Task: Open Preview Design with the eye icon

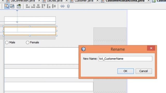Action: [19, 6]
